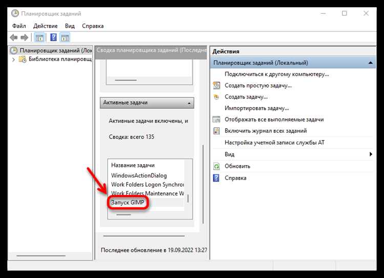Open the Действие menu
Image resolution: width=384 pixels, height=278 pixels.
tap(45, 26)
